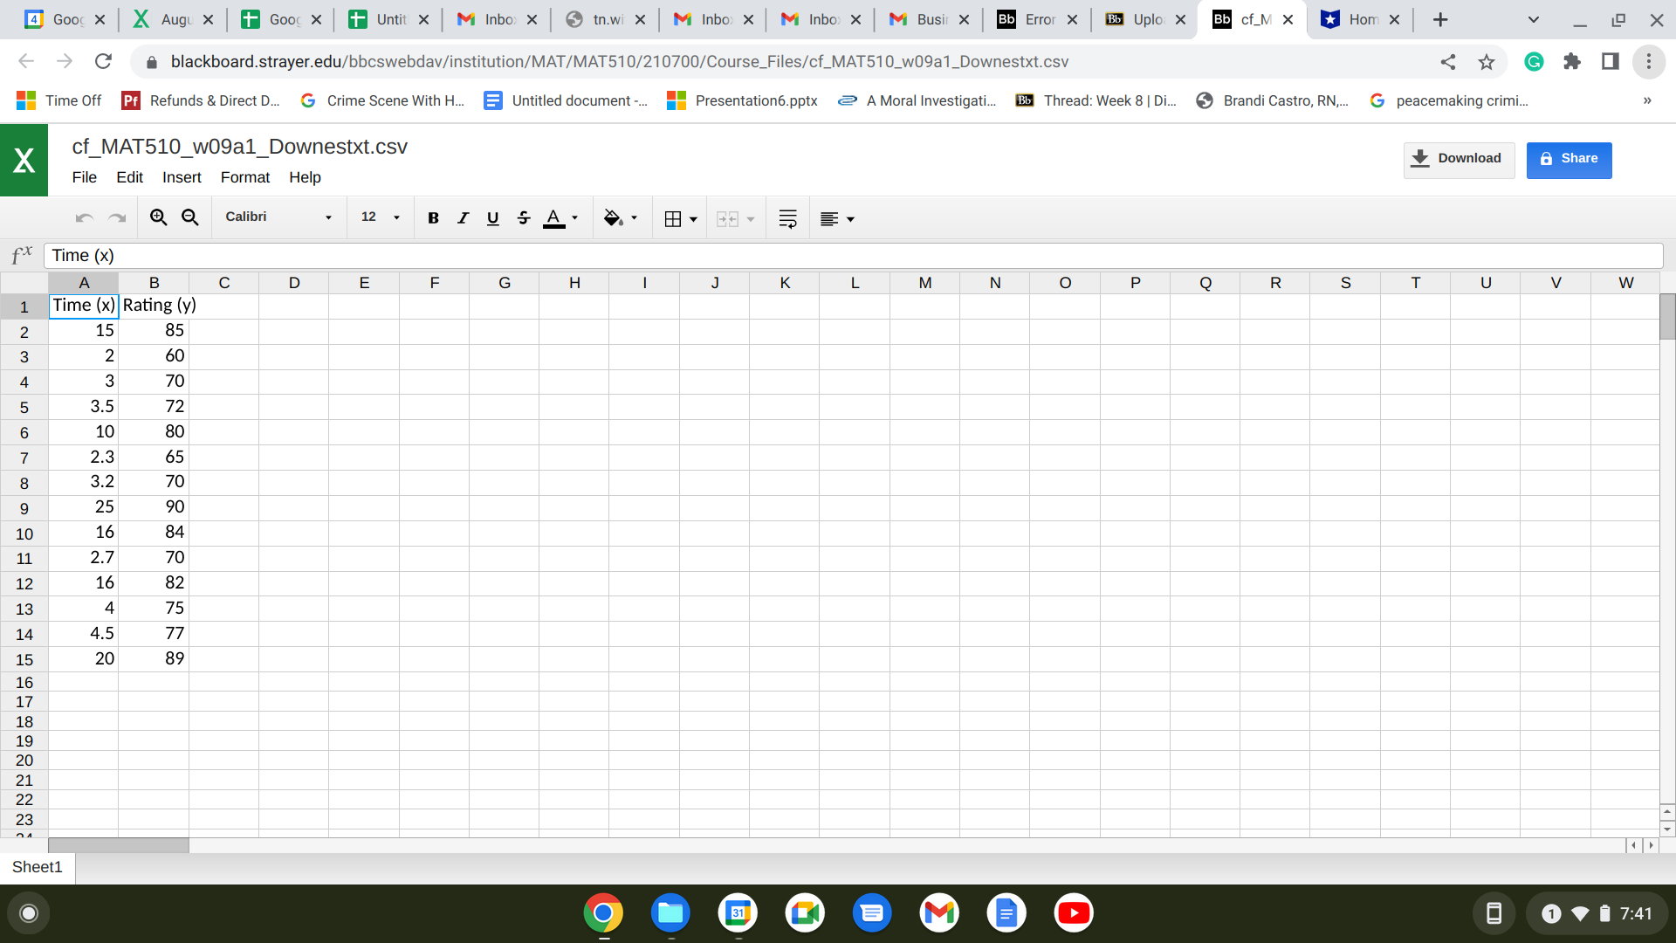Click the zoom in magnifier icon
This screenshot has height=943, width=1676.
(x=158, y=217)
